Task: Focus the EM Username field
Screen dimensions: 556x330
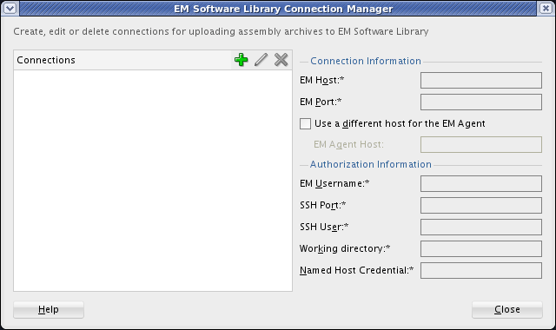Action: [x=481, y=183]
